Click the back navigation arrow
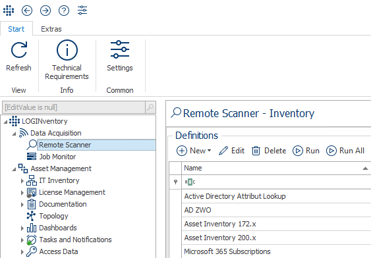Image resolution: width=371 pixels, height=258 pixels. point(27,11)
